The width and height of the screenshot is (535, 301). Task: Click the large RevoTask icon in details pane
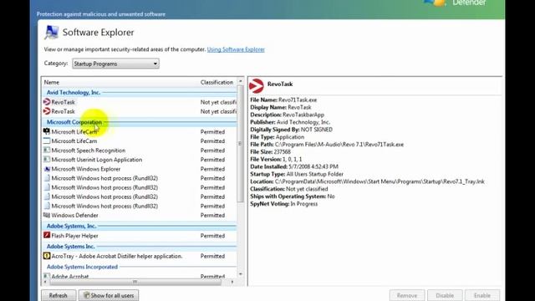pos(257,85)
